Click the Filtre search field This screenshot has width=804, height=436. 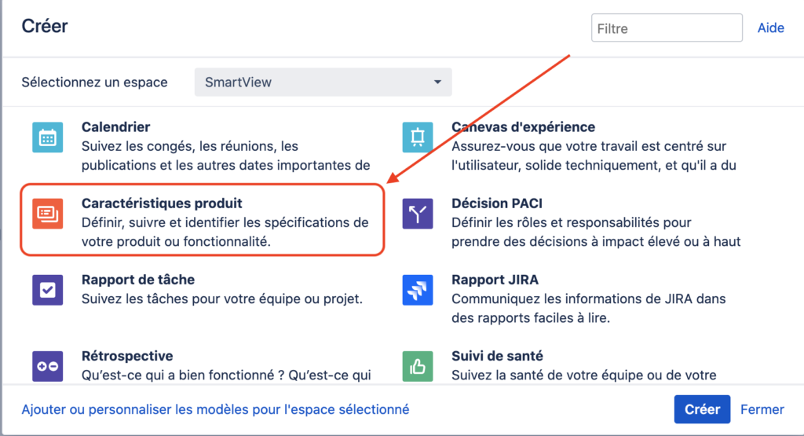667,28
